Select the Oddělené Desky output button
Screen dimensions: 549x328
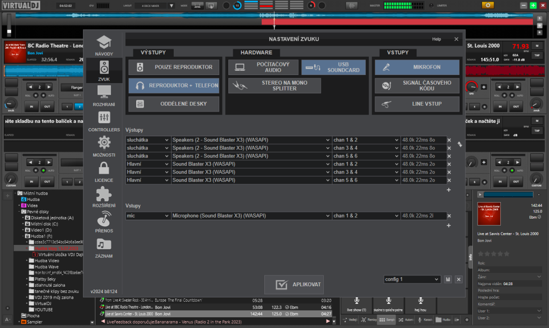[x=174, y=104]
